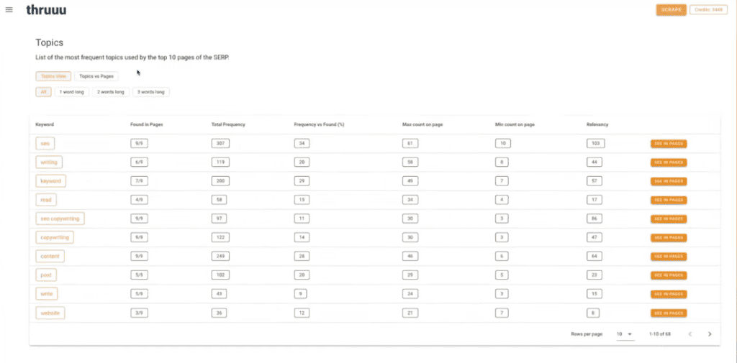Filter by 3 words long topics
Viewport: 737px width, 363px height.
point(151,92)
